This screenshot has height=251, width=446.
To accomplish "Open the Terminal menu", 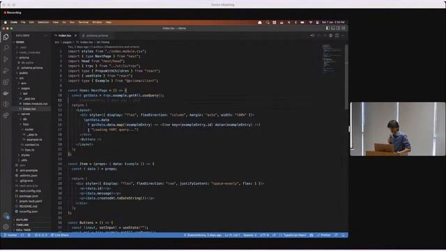I will 84,22.
